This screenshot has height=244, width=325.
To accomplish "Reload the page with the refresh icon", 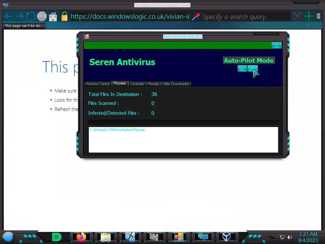I will (30, 16).
